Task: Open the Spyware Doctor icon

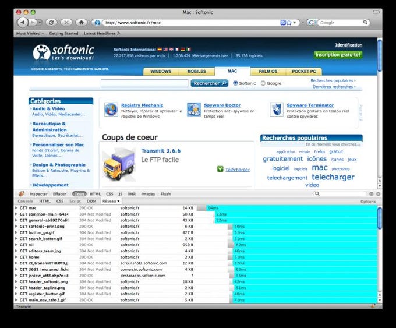Action: point(194,110)
